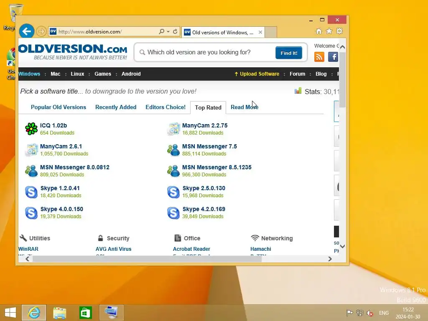The height and width of the screenshot is (321, 428).
Task: Click the MSN Messenger 8.0.0812 icon
Action: tap(31, 171)
